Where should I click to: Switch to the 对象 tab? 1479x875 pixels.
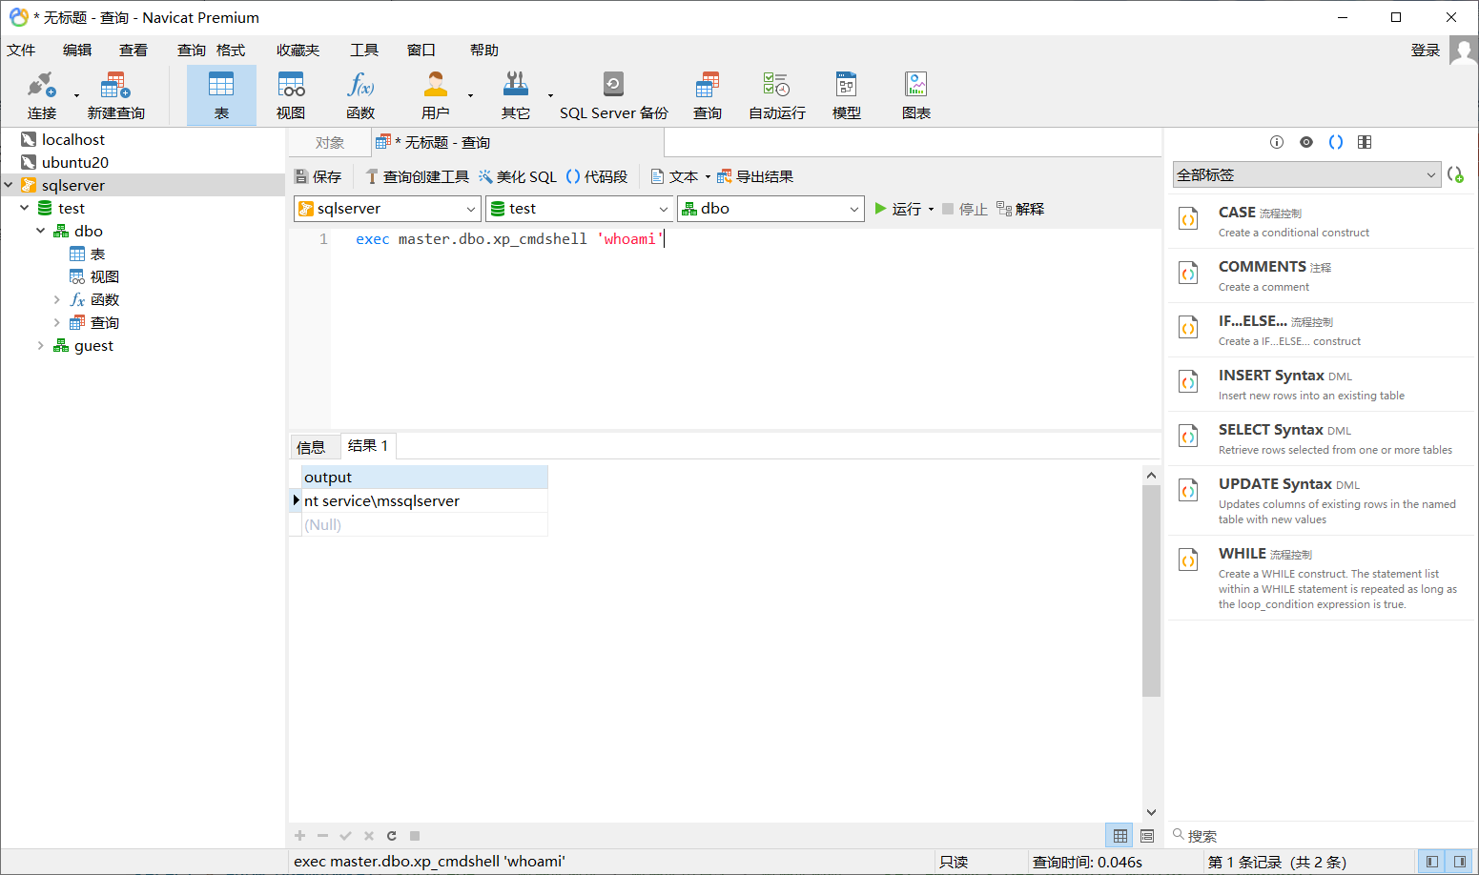point(329,143)
